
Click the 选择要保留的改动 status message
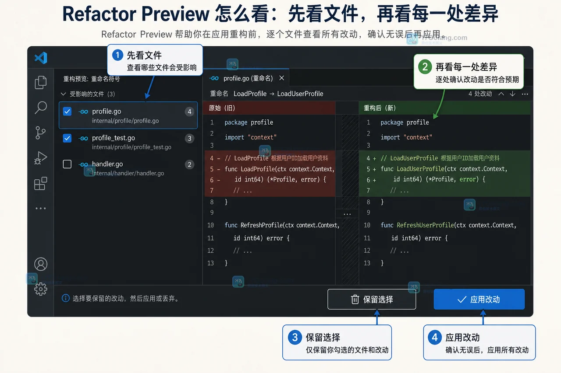click(125, 299)
